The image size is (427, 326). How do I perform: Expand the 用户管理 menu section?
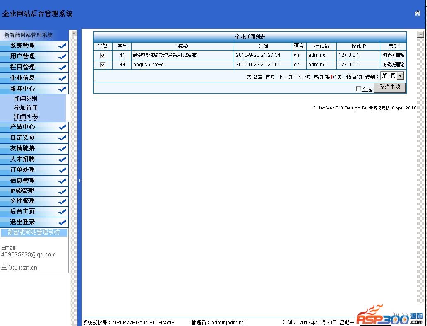point(23,56)
